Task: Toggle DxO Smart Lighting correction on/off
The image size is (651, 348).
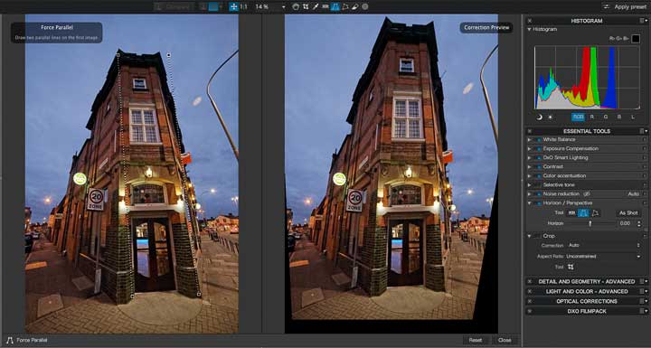Action: (x=539, y=158)
